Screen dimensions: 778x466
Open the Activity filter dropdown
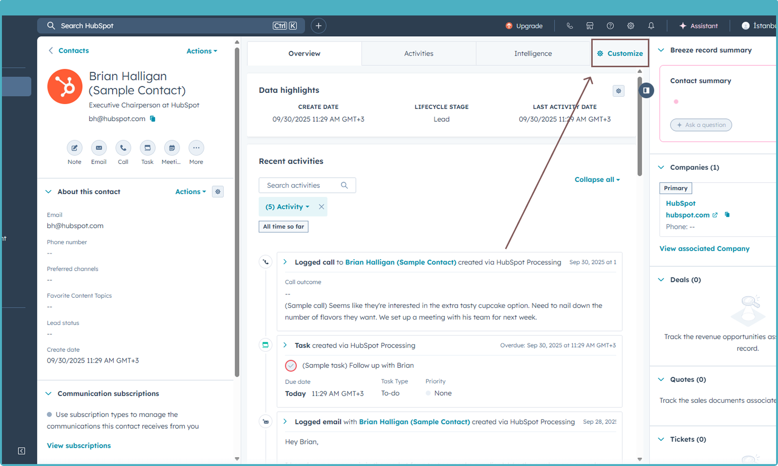pos(287,207)
